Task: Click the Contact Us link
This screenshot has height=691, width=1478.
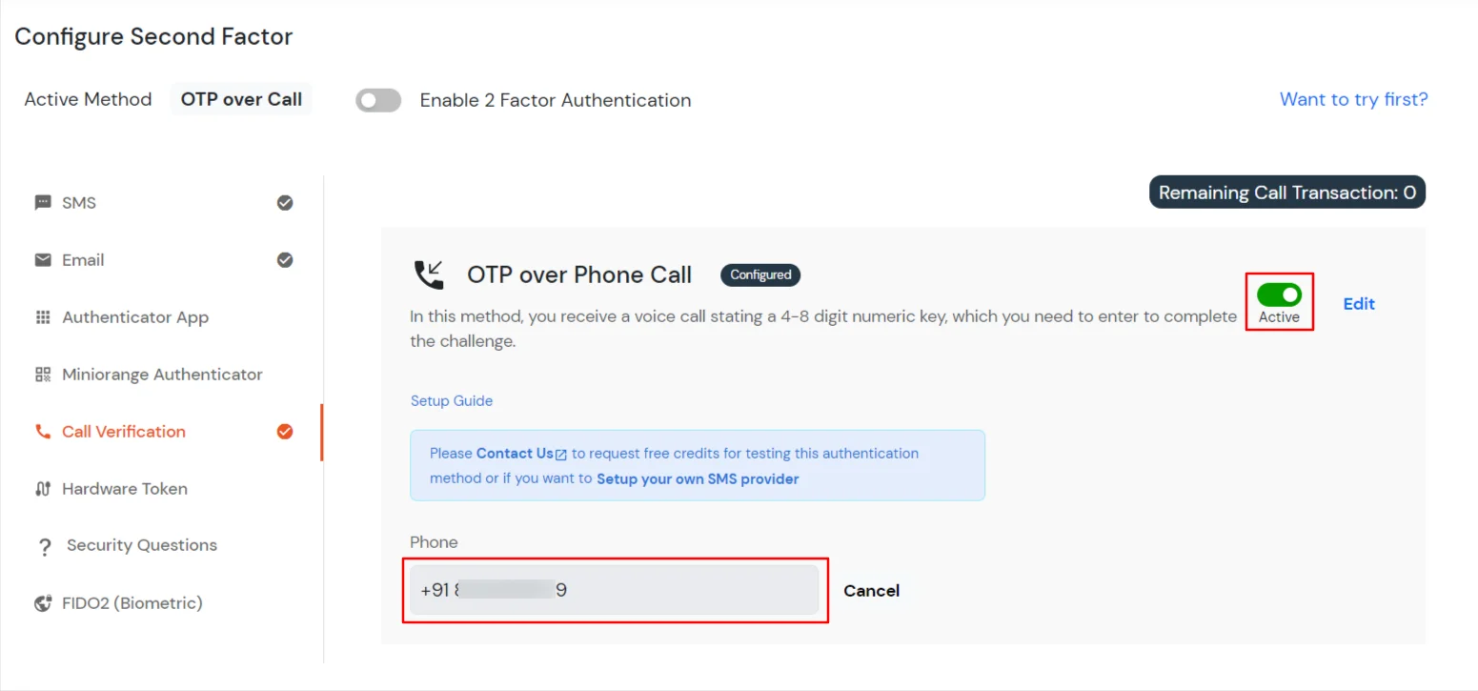Action: [x=515, y=453]
